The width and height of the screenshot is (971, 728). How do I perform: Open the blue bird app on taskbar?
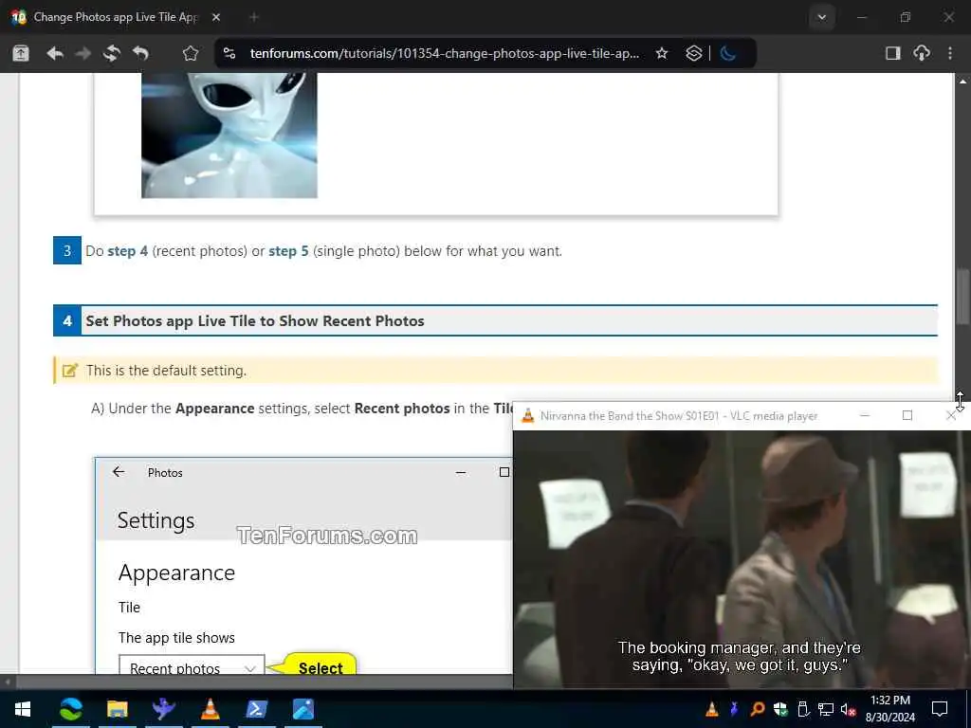point(163,709)
